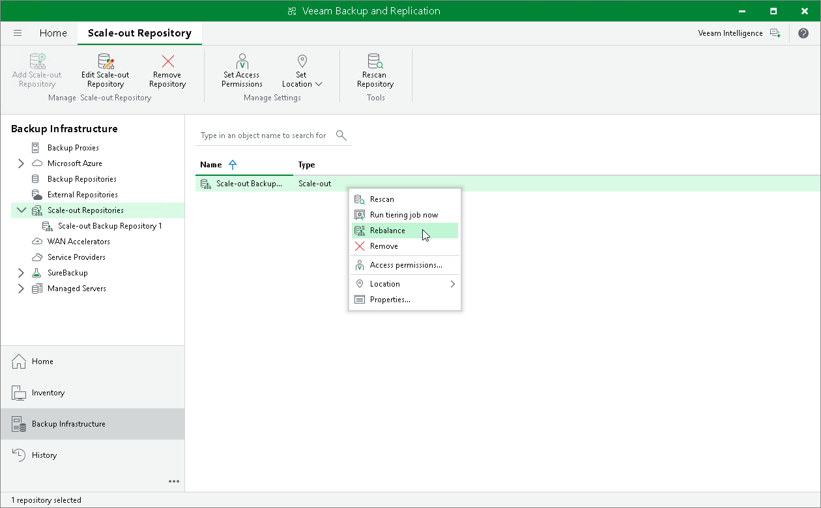The height and width of the screenshot is (508, 821).
Task: Choose Access permissions from context menu
Action: 405,265
